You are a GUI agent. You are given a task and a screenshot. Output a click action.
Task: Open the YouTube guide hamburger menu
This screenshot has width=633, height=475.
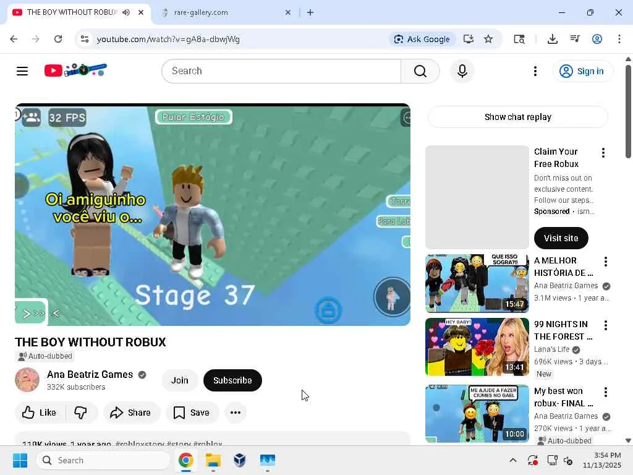[22, 71]
